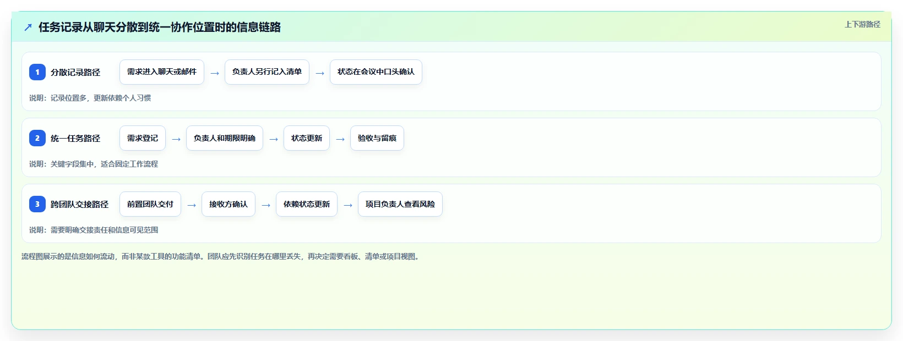Click the note 关键字段集中，适合固定工作流程
903x341 pixels.
tap(104, 164)
